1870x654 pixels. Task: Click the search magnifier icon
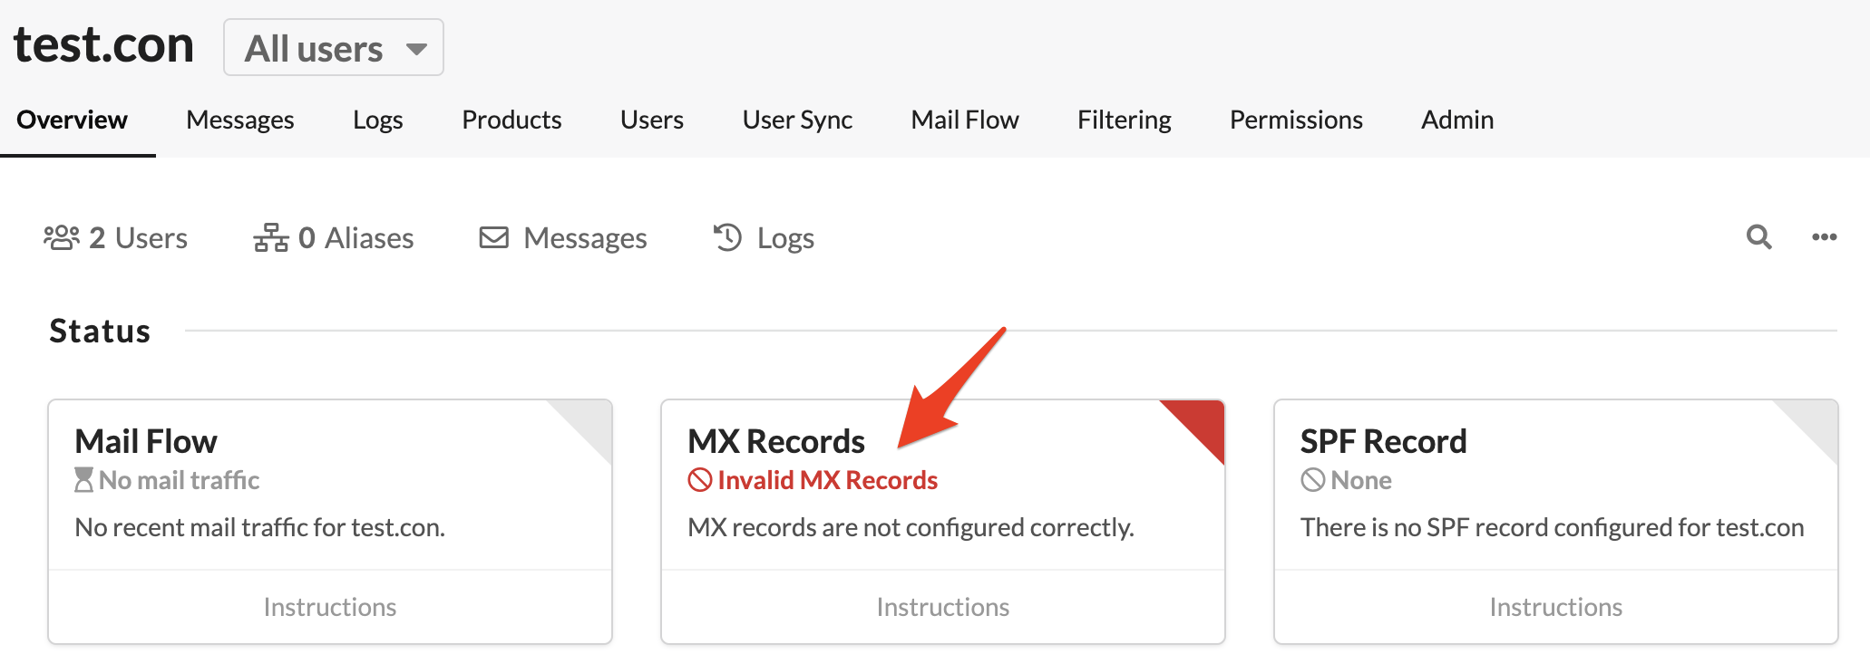[1758, 237]
